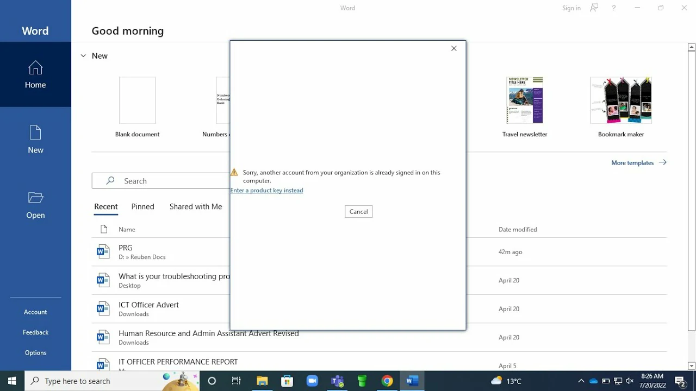Open File Explorer from the taskbar

262,381
